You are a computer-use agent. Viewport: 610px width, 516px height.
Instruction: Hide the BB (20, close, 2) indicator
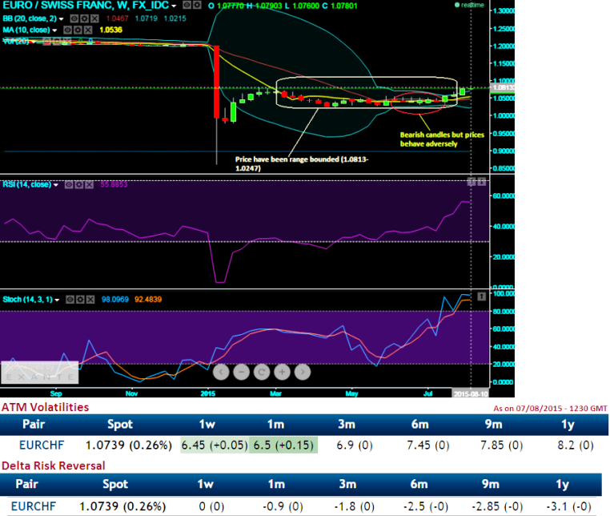(74, 18)
